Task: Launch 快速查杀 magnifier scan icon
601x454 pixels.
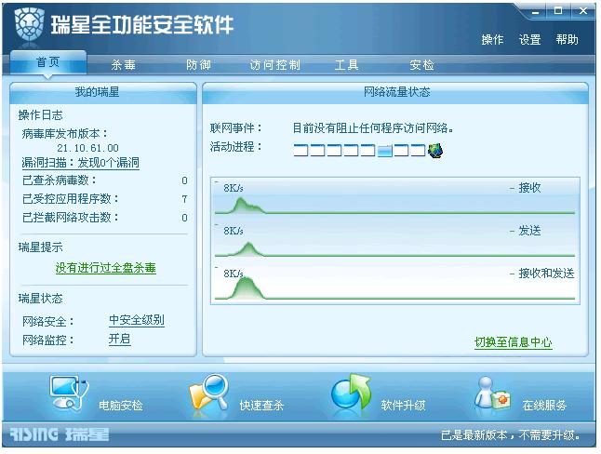Action: (209, 394)
